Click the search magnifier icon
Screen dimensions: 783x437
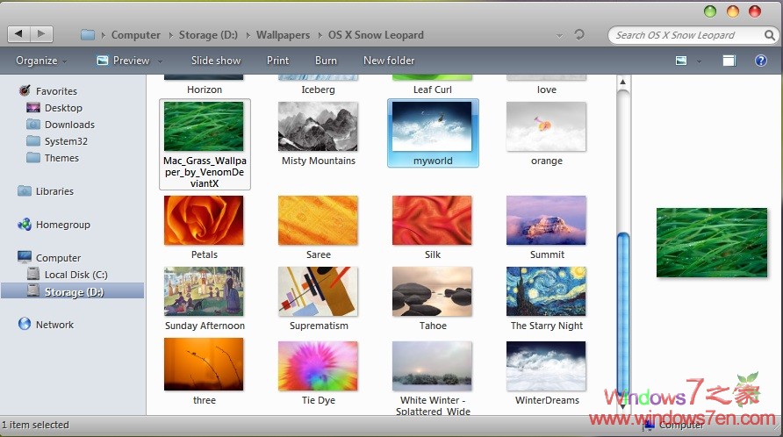pos(770,35)
